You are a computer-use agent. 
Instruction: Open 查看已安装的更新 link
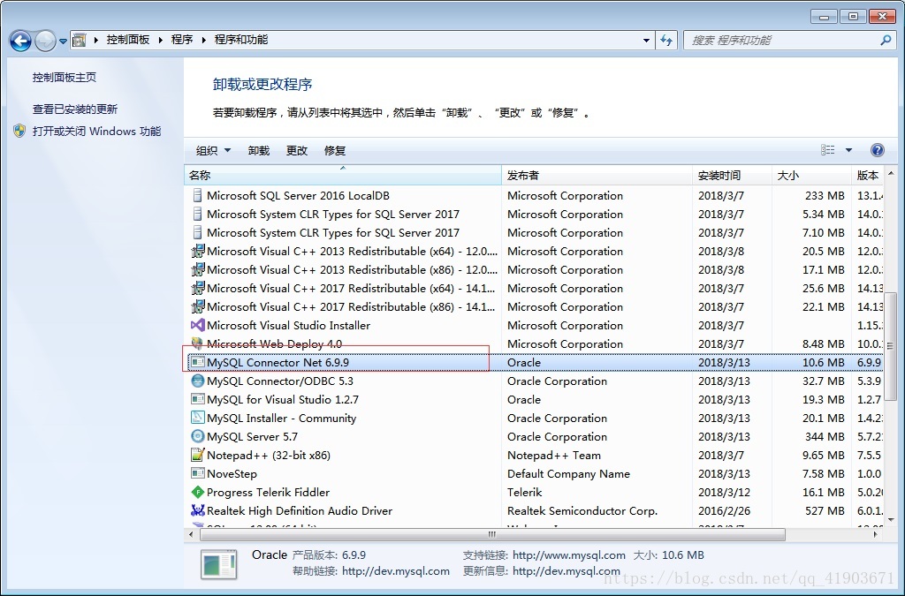tap(75, 109)
